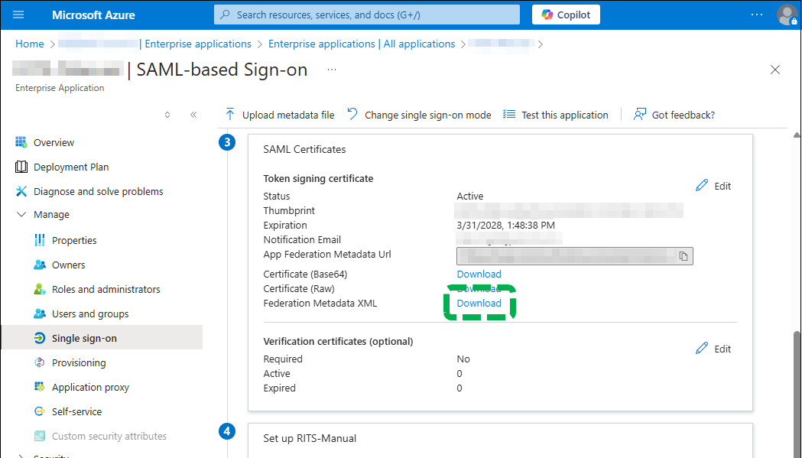Click the Change single sign-on mode icon
Image resolution: width=802 pixels, height=458 pixels.
point(351,115)
